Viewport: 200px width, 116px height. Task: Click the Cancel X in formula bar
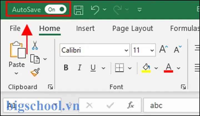tap(89, 105)
